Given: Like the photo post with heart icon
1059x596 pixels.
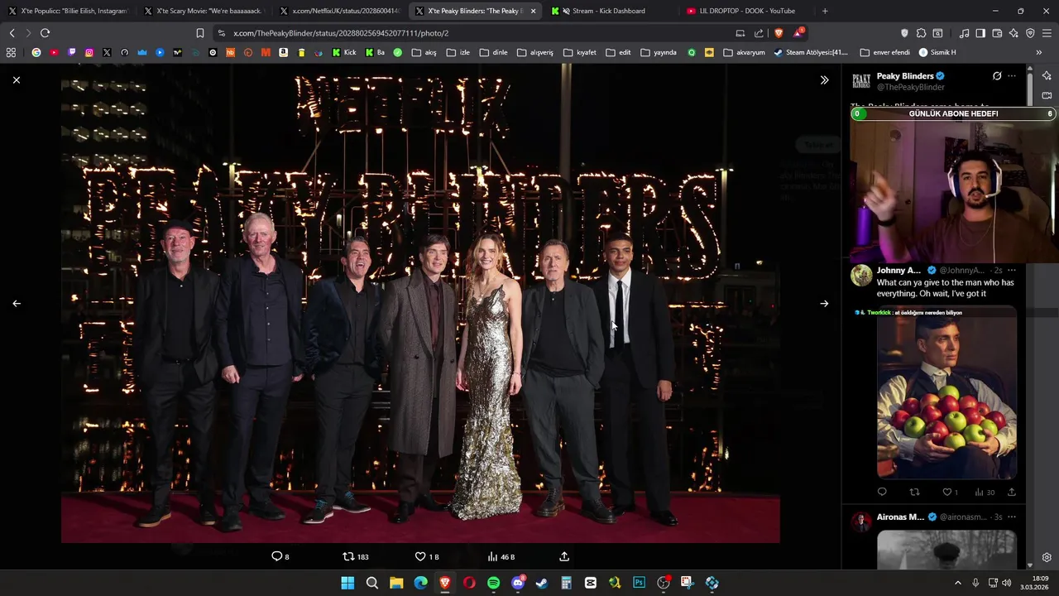Looking at the screenshot, I should coord(420,556).
